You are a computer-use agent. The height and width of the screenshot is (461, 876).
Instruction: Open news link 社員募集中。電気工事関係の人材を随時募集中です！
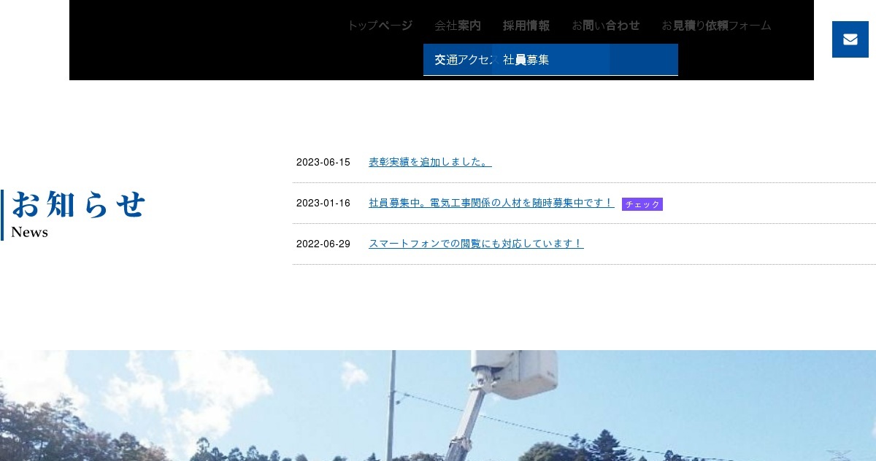[491, 203]
